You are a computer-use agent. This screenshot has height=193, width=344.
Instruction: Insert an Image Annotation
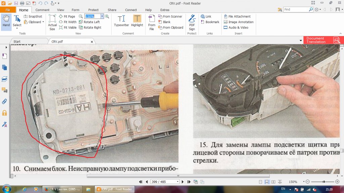(x=239, y=22)
